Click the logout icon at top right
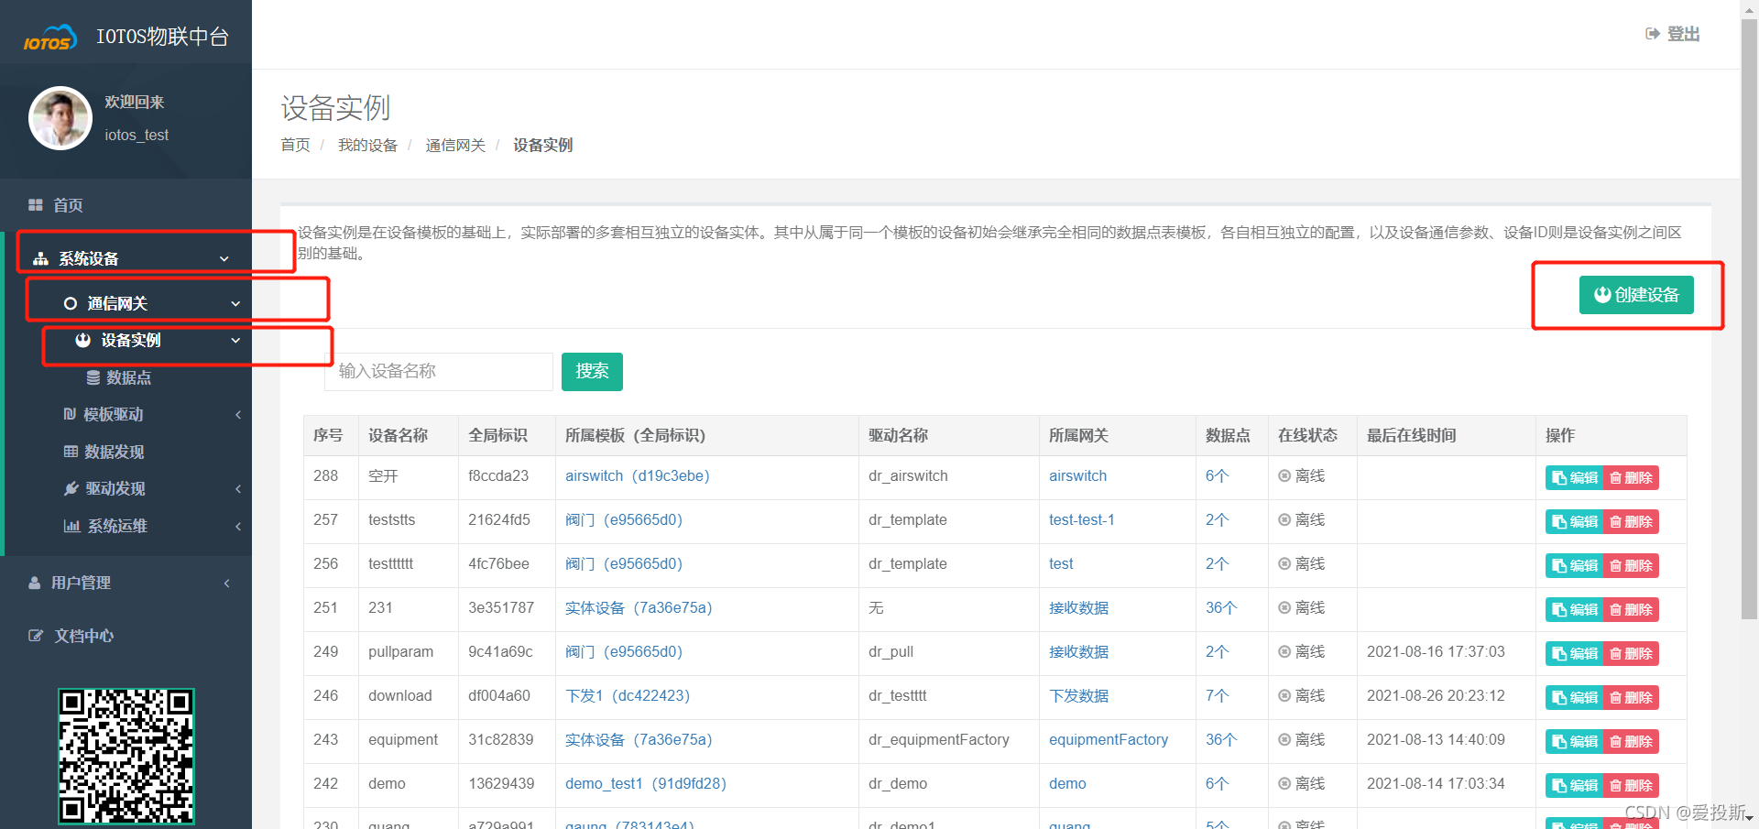Screen dimensions: 1759x829 pyautogui.click(x=1652, y=34)
